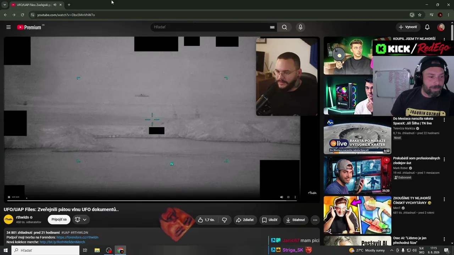This screenshot has width=454, height=255.
Task: Open video player more options menu
Action: pyautogui.click(x=295, y=197)
